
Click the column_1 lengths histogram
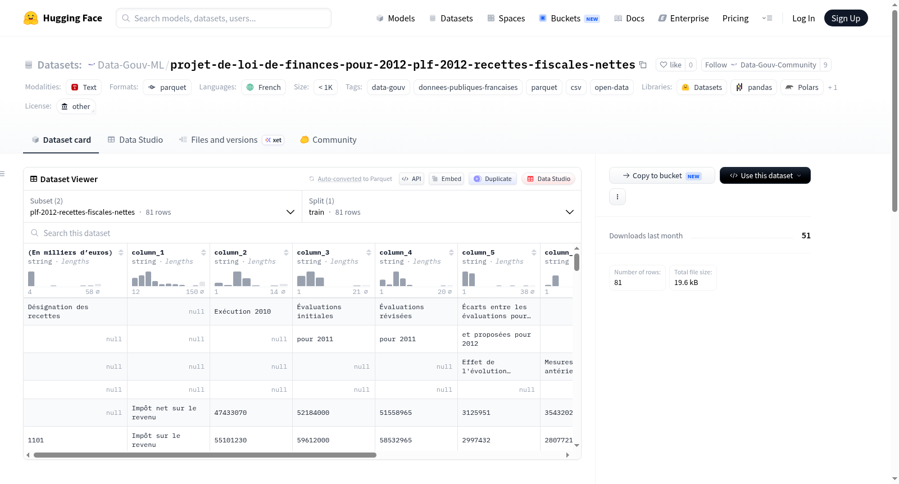click(168, 279)
